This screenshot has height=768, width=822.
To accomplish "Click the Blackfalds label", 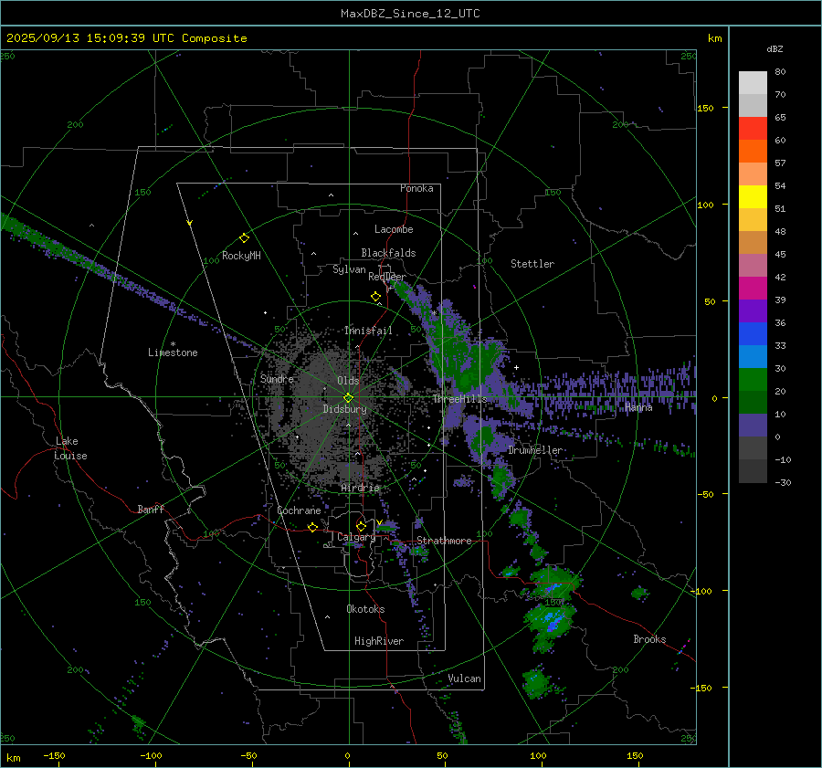I will pos(388,253).
